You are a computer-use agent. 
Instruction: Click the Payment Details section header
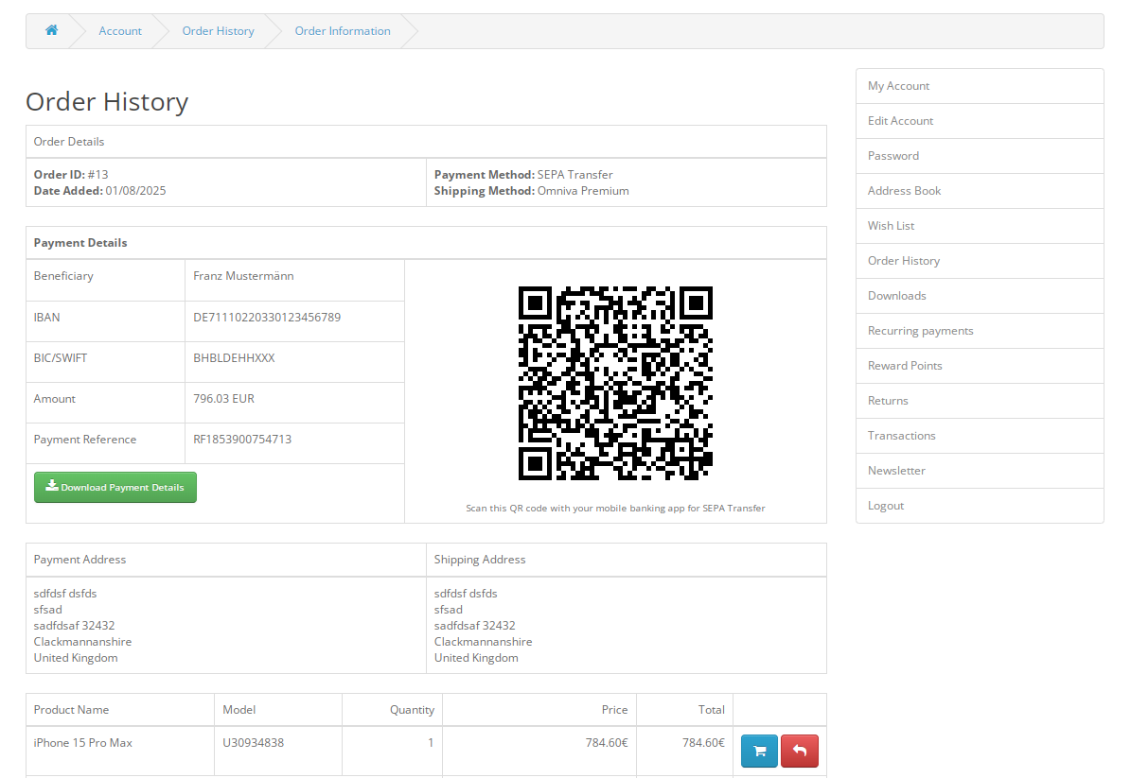coord(80,243)
